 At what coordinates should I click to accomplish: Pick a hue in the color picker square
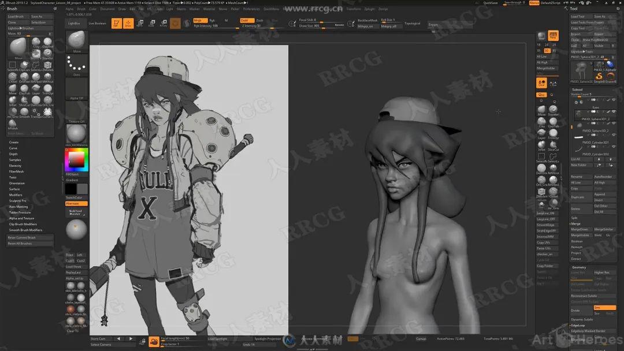point(76,160)
